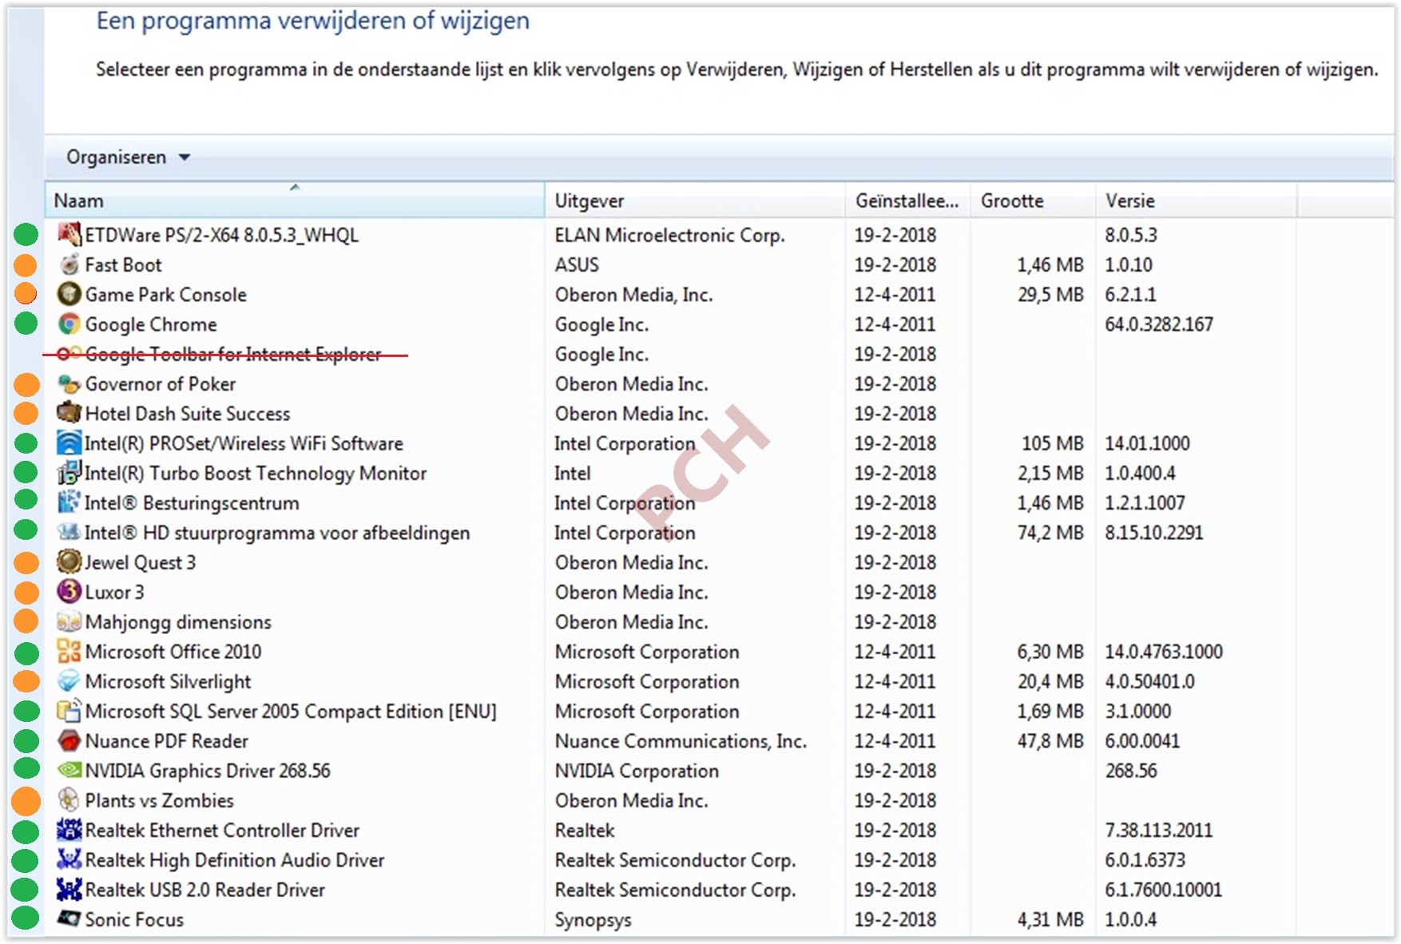Select the Google Toolbar for Internet Explorer entry

tap(233, 354)
